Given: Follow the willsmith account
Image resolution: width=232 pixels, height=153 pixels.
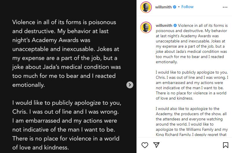Looking at the screenshot, I should 187,7.
